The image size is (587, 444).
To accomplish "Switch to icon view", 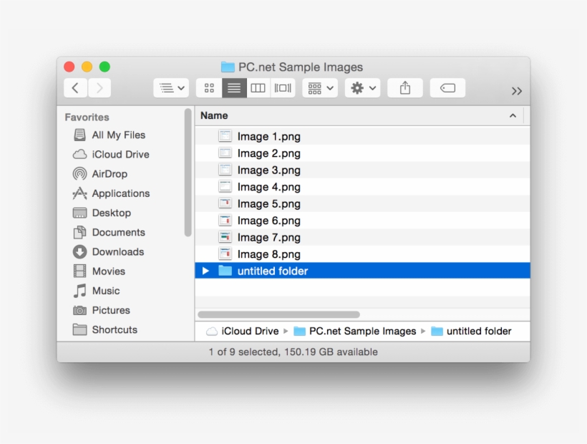I will click(x=209, y=88).
